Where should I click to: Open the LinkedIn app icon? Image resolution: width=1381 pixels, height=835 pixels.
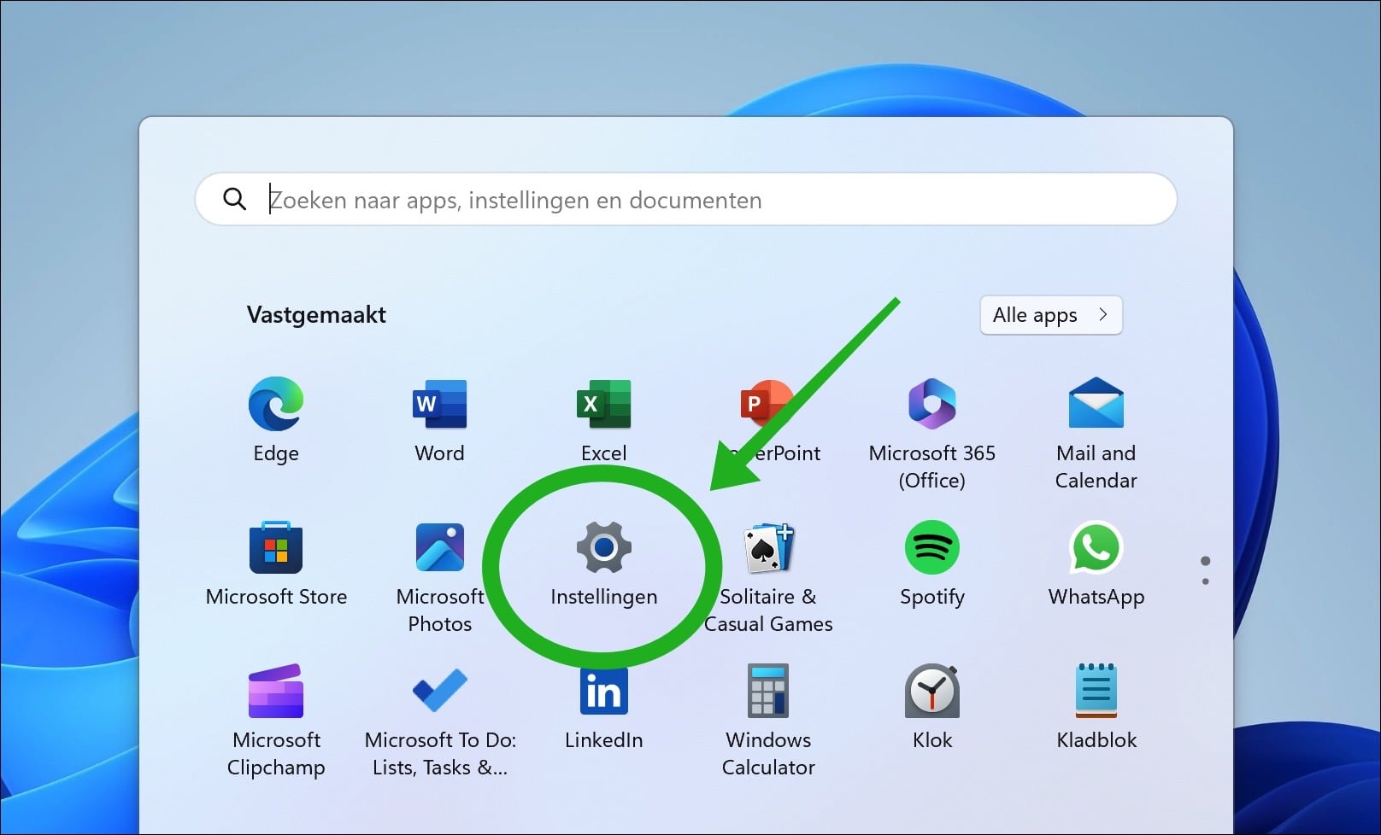pyautogui.click(x=604, y=691)
